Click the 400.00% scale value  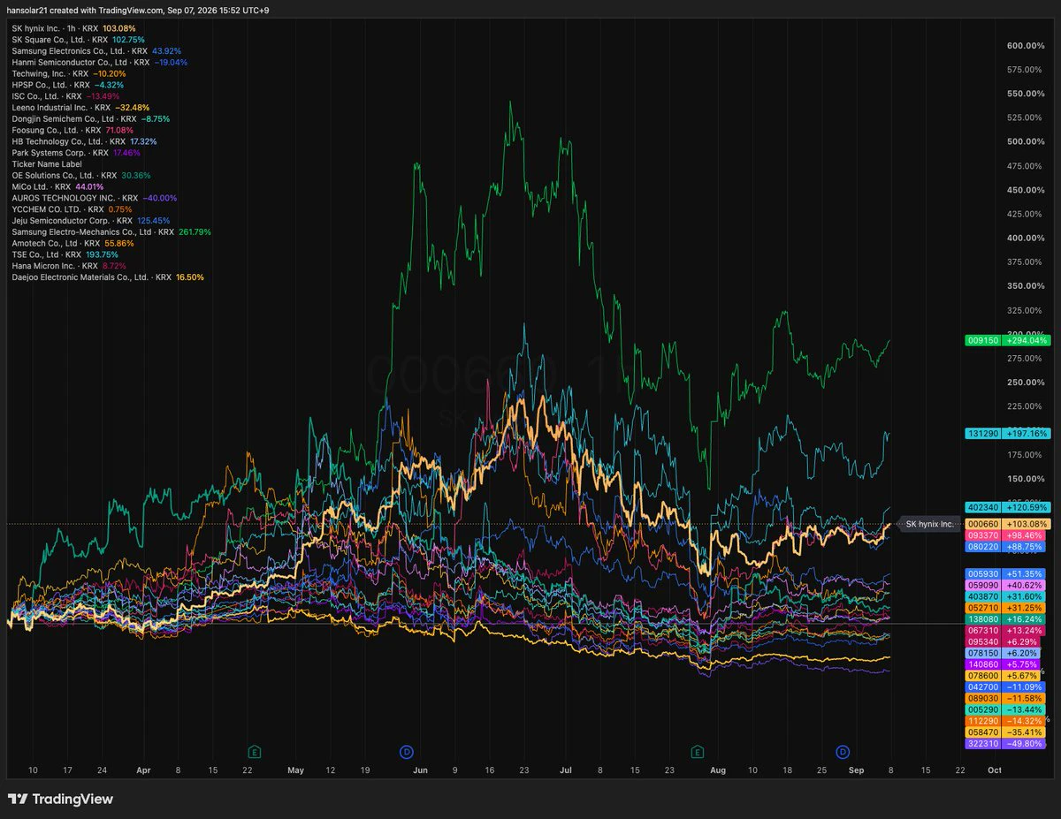coord(1026,238)
